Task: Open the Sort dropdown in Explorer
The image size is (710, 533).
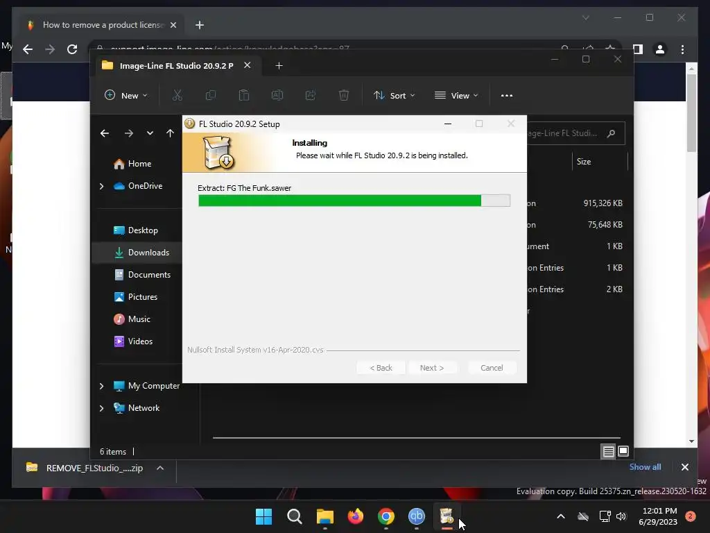Action: coord(394,96)
